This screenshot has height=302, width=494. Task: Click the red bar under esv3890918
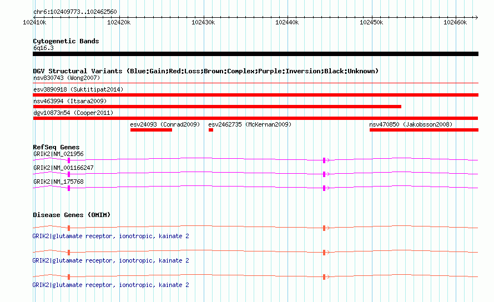click(x=255, y=95)
